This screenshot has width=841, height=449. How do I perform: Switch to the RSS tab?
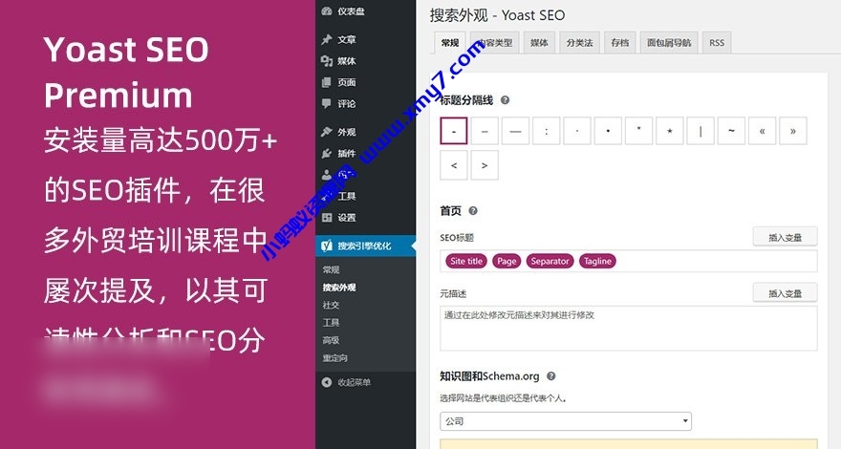pos(717,42)
